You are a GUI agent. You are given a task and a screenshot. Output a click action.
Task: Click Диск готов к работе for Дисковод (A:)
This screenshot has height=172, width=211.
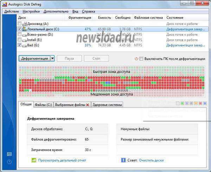182,24
